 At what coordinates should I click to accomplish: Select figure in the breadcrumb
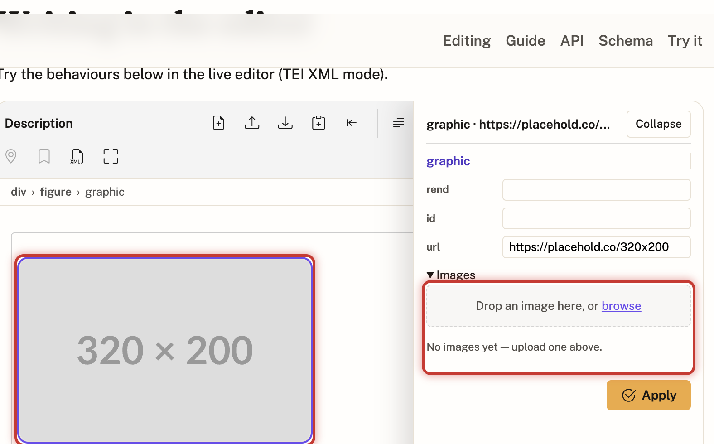click(x=56, y=192)
